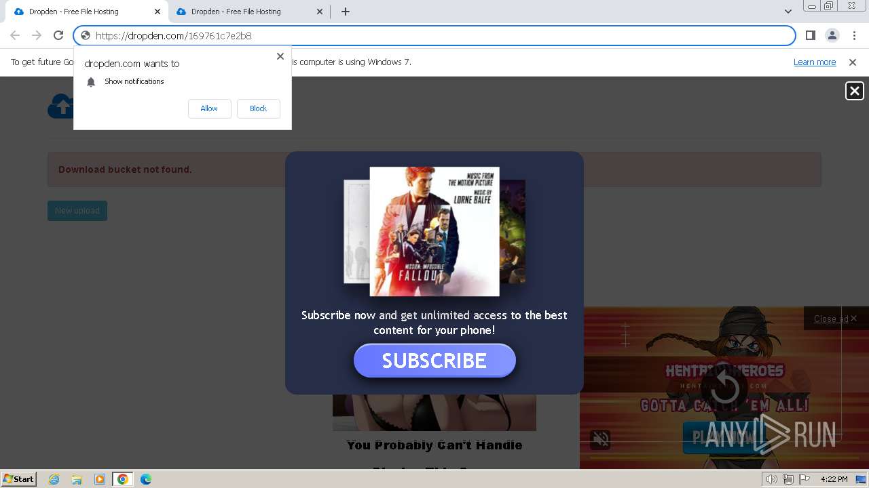Go back to previous page
The image size is (869, 488).
(15, 35)
